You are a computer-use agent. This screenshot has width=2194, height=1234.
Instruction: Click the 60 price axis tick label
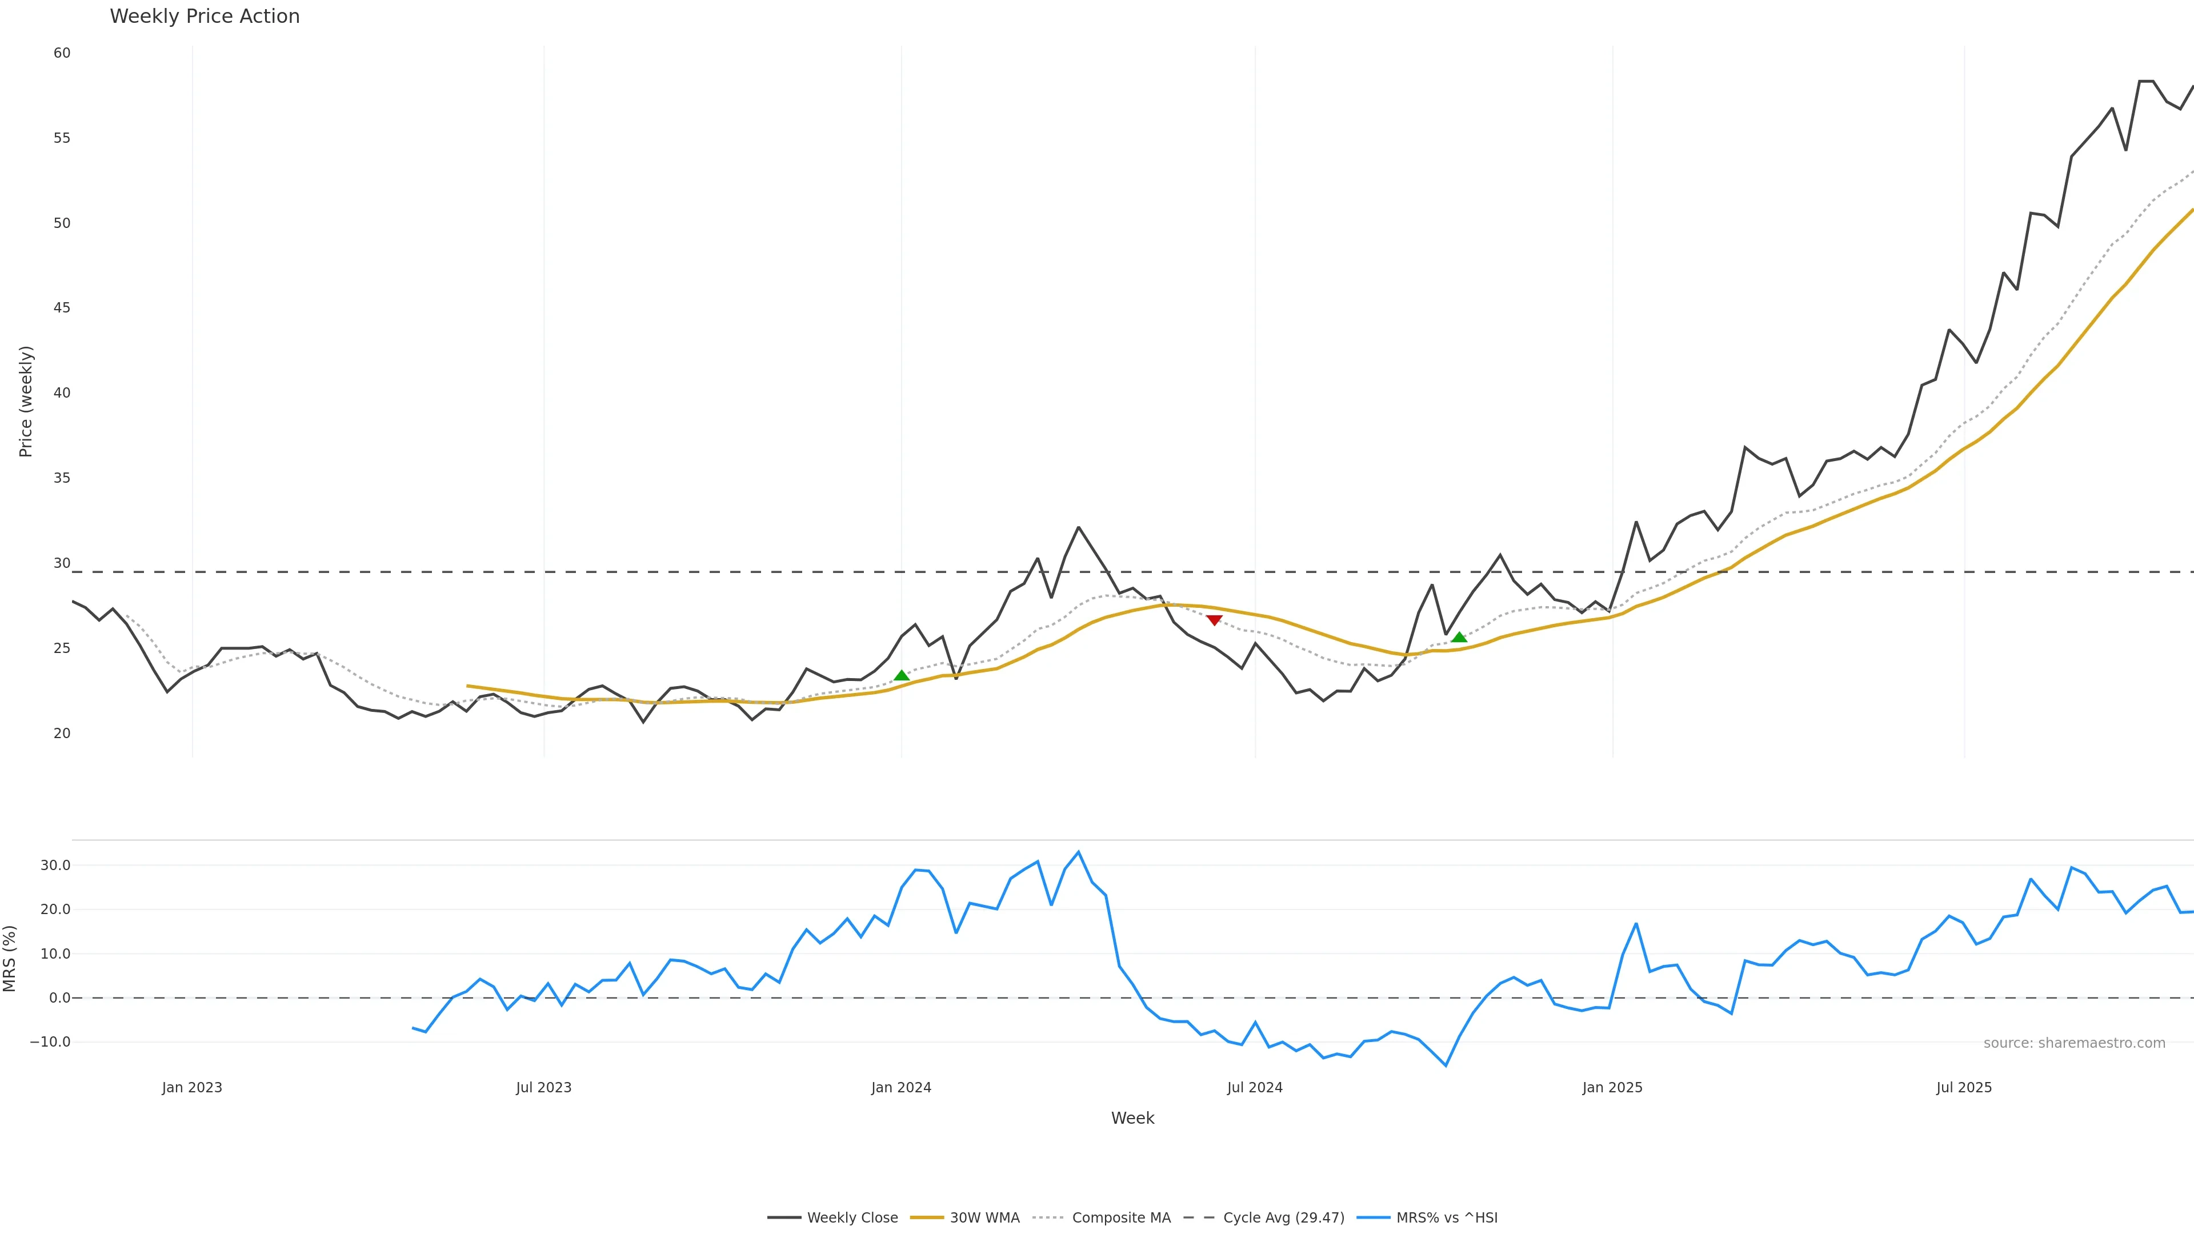tap(62, 53)
